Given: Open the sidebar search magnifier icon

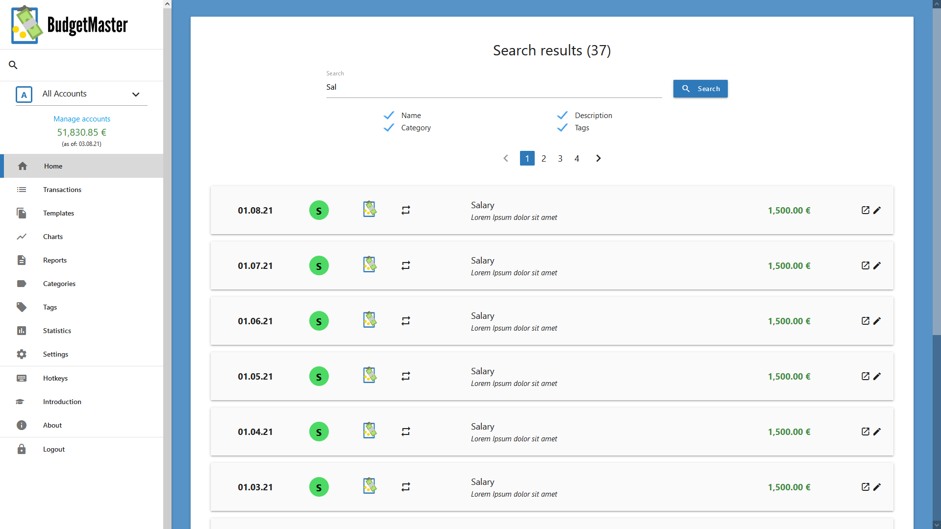Looking at the screenshot, I should pyautogui.click(x=13, y=65).
